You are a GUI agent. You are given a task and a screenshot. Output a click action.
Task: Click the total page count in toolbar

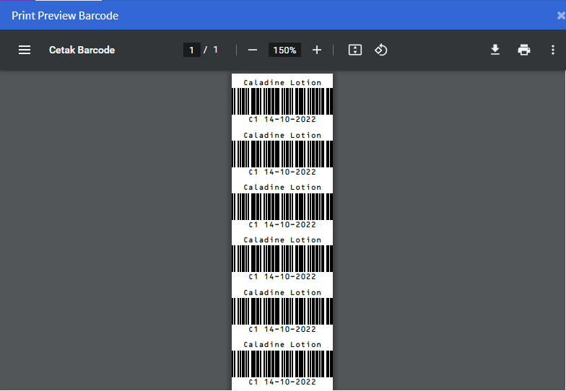point(215,50)
